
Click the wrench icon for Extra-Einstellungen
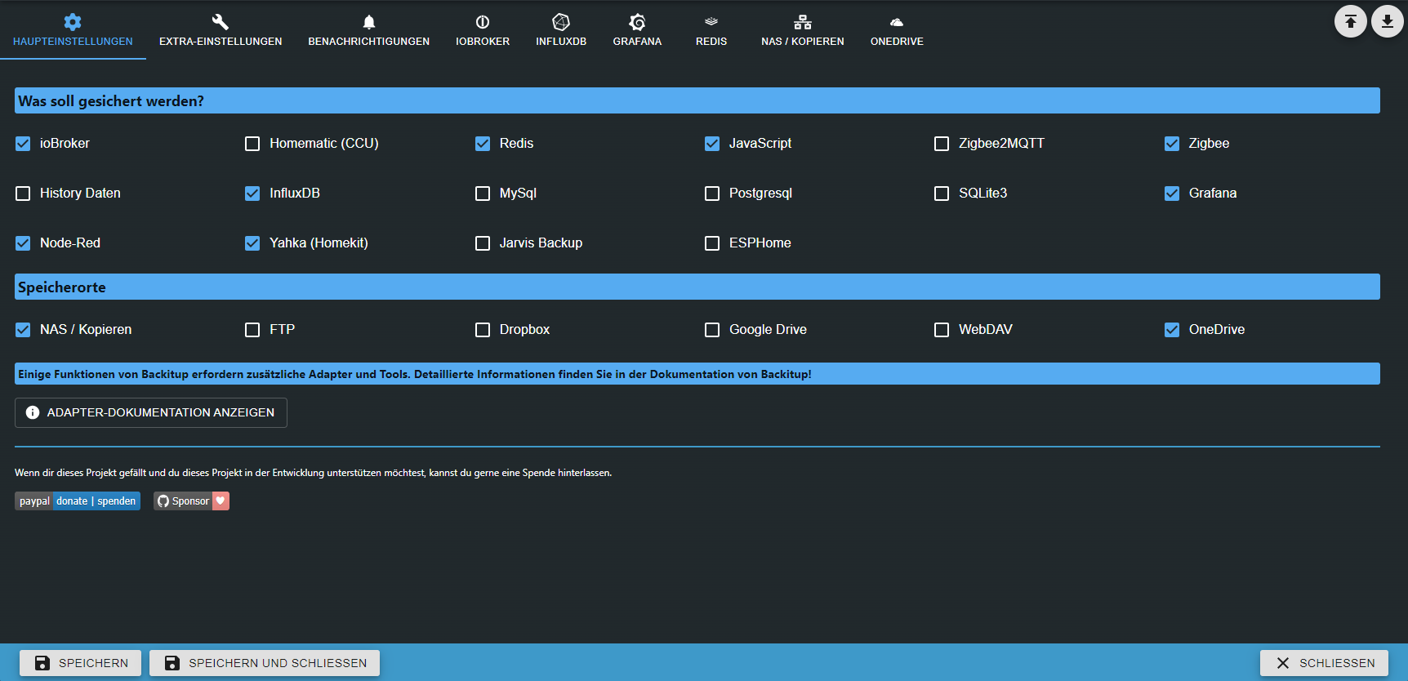click(x=220, y=22)
